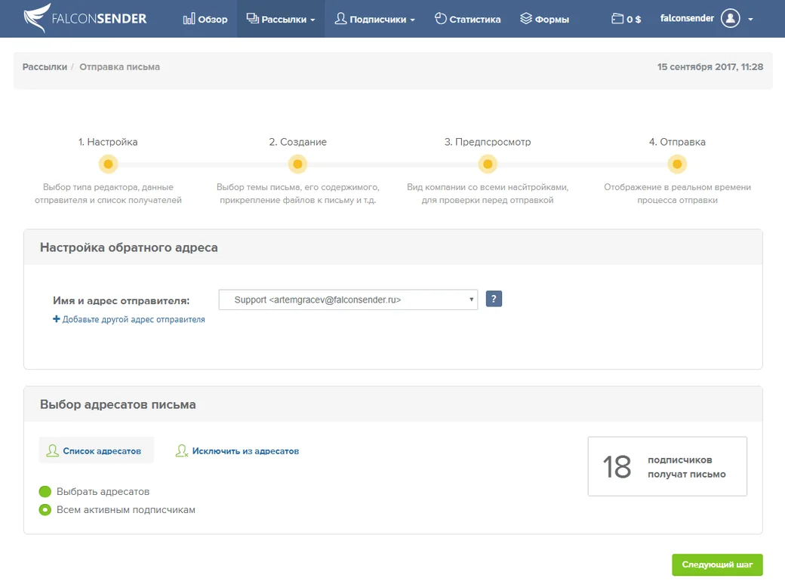This screenshot has width=785, height=587.
Task: Click the plus icon for adding sender
Action: (56, 318)
